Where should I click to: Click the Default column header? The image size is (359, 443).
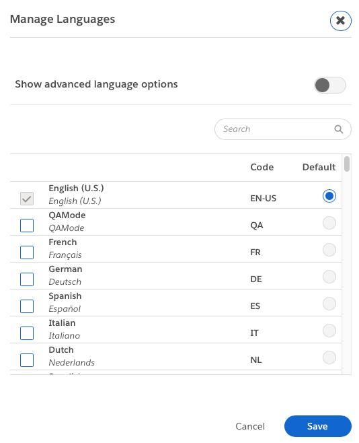[x=319, y=167]
